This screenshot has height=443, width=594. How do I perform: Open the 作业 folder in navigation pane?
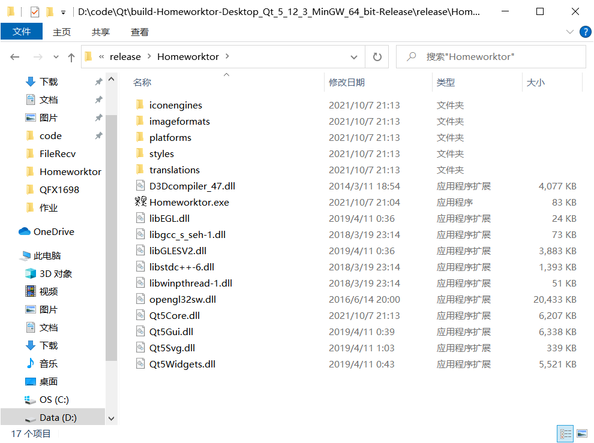[49, 207]
